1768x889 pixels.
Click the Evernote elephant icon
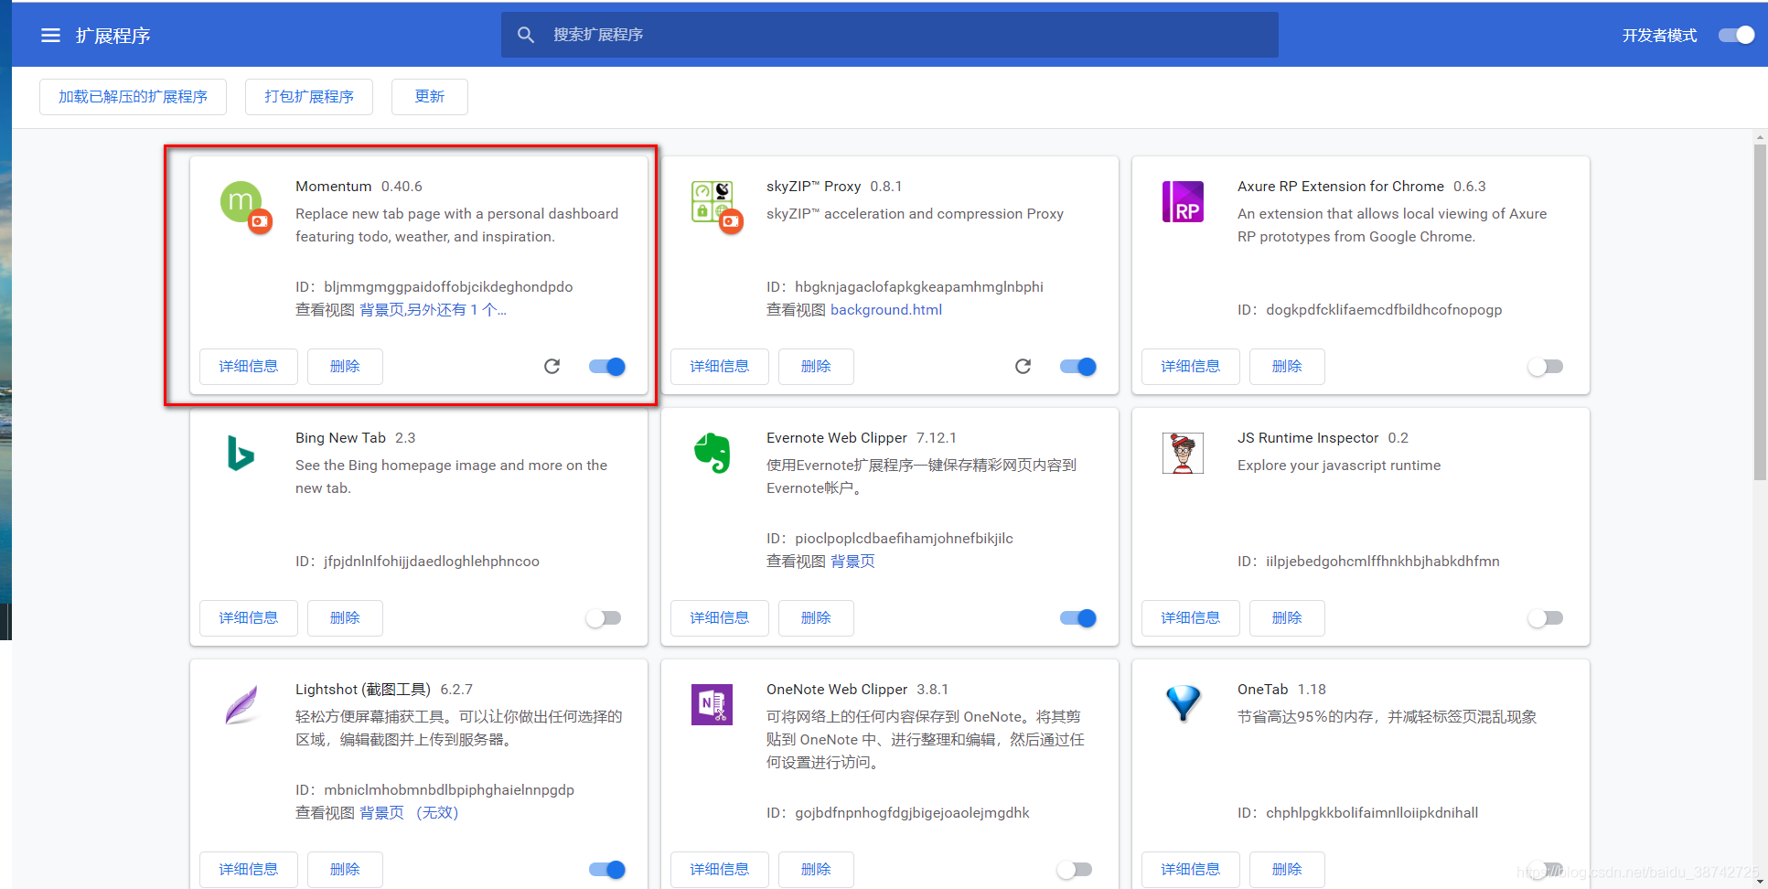click(713, 453)
